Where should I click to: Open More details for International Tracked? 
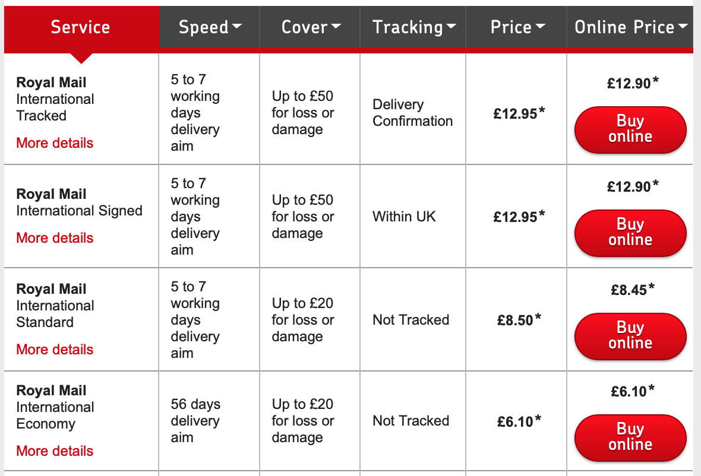coord(55,143)
